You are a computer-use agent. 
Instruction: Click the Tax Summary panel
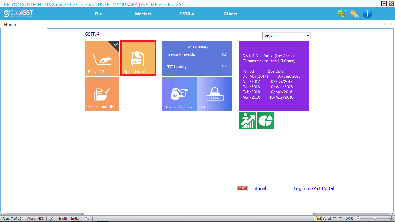[197, 59]
